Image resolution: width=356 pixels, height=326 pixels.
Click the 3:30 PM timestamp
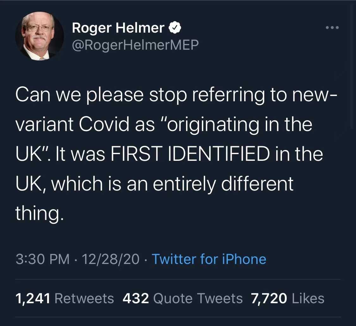click(42, 259)
